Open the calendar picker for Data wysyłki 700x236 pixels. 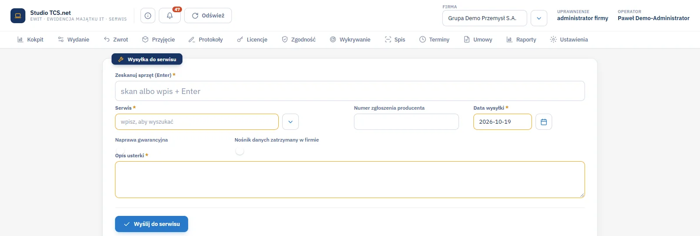pyautogui.click(x=544, y=122)
